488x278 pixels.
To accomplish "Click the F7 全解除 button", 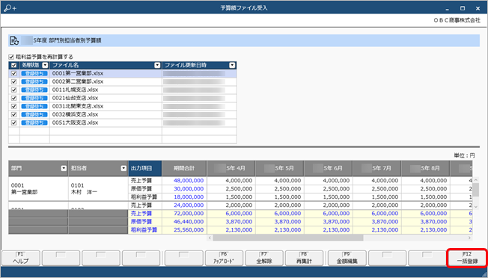I will click(264, 258).
